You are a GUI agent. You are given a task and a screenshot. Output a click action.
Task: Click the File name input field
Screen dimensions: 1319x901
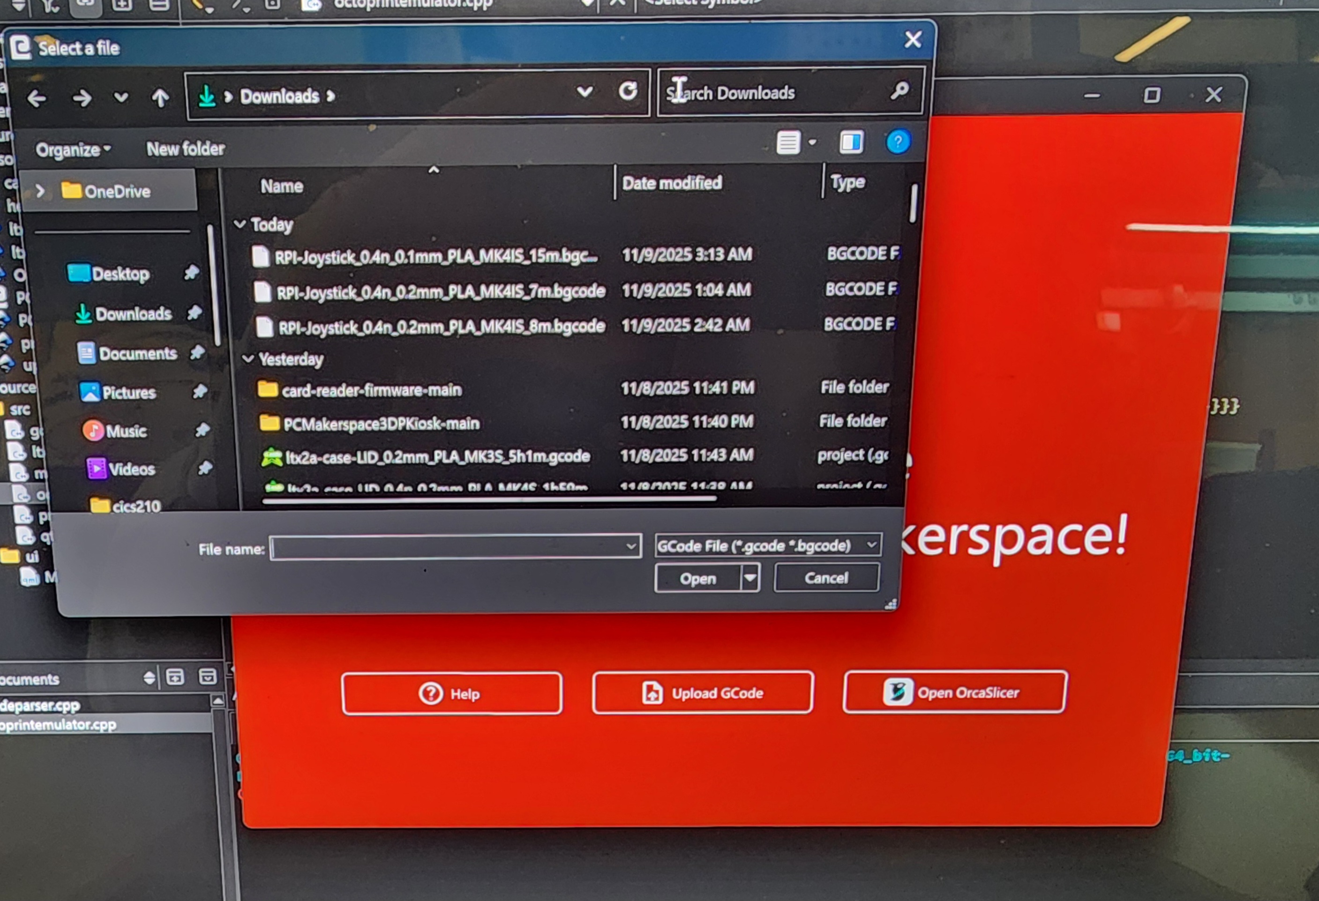(x=449, y=548)
